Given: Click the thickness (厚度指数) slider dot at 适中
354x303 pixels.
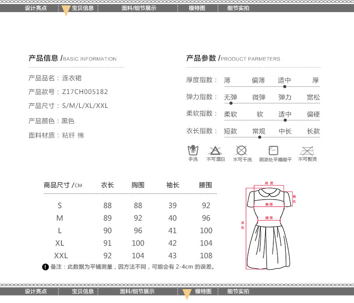Looking at the screenshot, I should [x=285, y=86].
